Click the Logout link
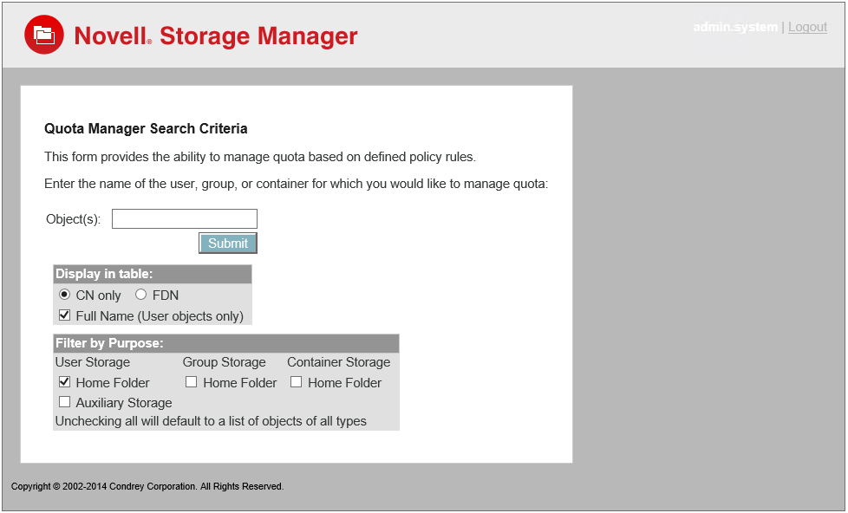 [x=807, y=27]
